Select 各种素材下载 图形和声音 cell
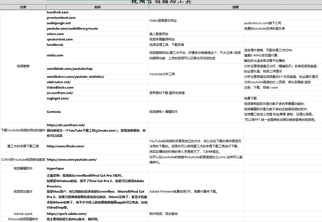The width and height of the screenshot is (322, 222). pos(196,93)
